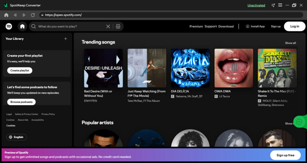The width and height of the screenshot is (307, 163).
Task: Open the music list icon in title bar
Action: tap(273, 5)
